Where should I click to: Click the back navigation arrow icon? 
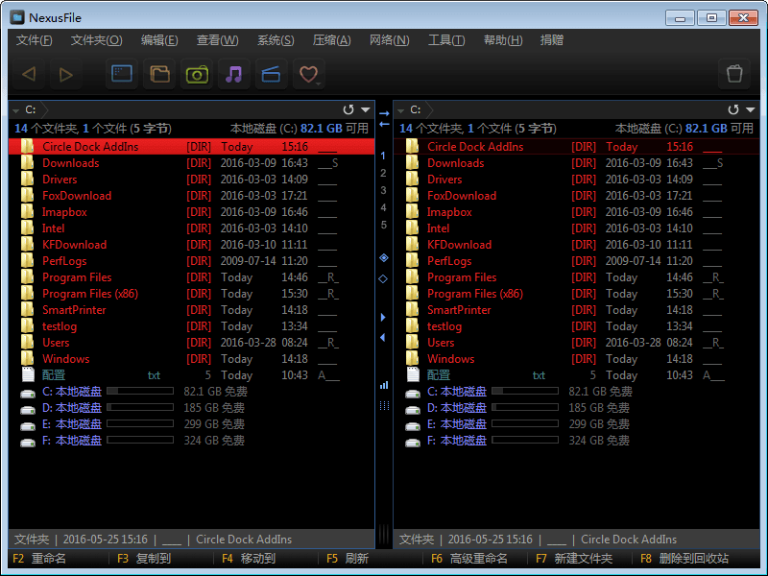pos(27,73)
